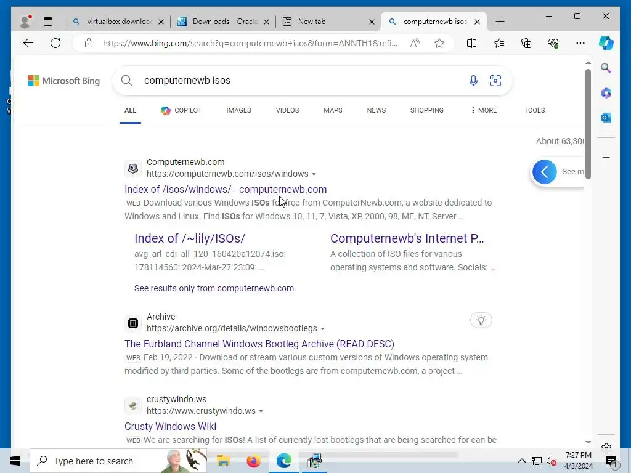Expand the crustywindo.ws URL dropdown arrow
This screenshot has height=473, width=631.
coord(261,411)
